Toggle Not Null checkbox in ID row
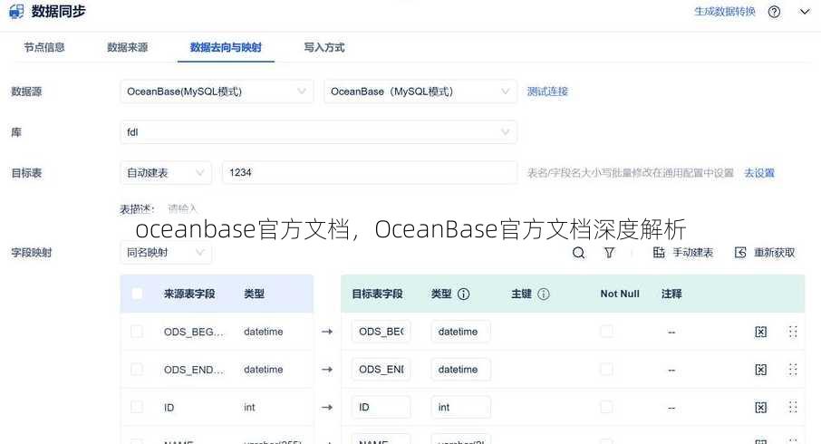Viewport: 821px width, 444px height. (x=607, y=407)
